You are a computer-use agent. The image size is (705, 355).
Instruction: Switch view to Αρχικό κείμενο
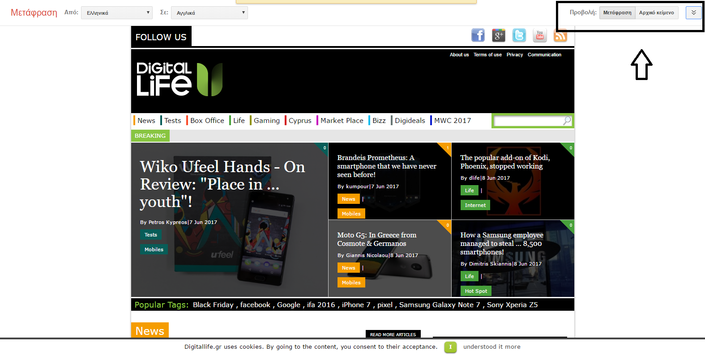(657, 13)
